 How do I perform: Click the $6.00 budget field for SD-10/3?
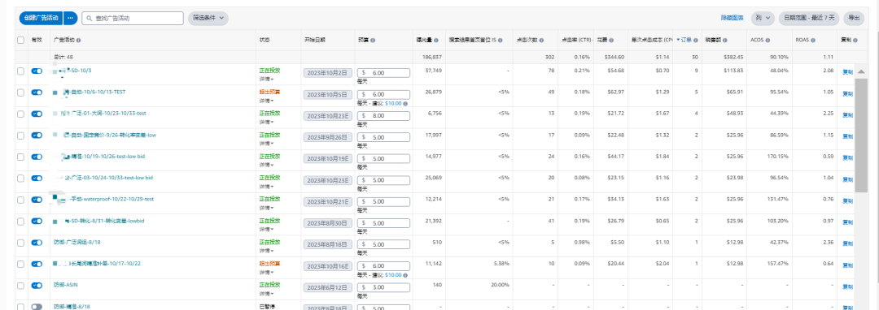click(383, 72)
